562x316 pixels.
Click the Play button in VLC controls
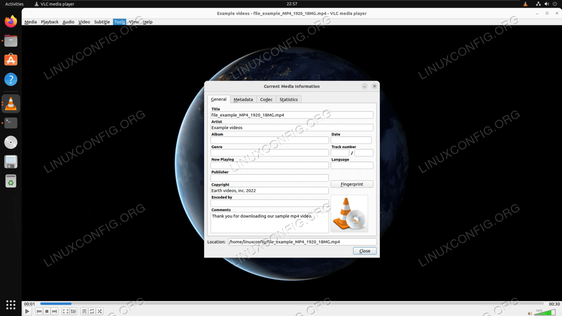coord(27,311)
